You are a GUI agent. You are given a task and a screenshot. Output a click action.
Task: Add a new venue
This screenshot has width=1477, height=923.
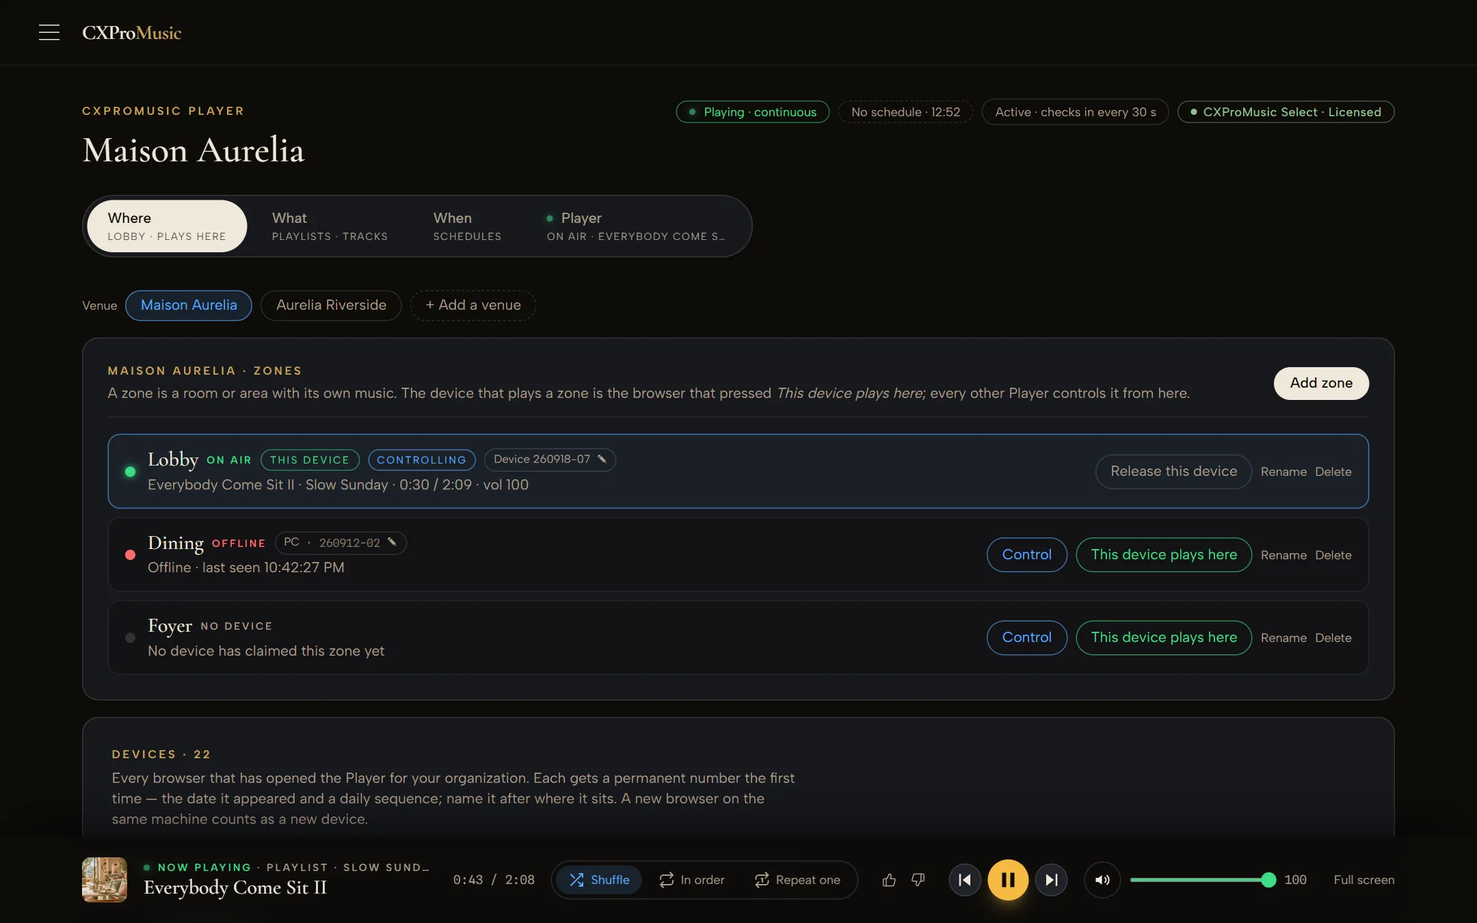pyautogui.click(x=473, y=305)
